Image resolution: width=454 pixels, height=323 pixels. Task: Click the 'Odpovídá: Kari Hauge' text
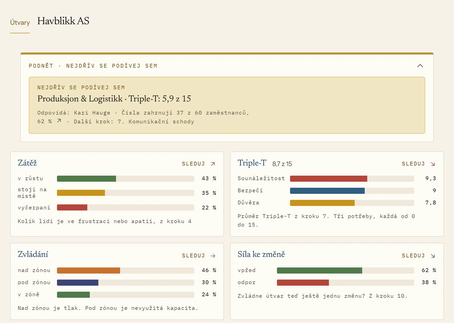[x=74, y=112]
